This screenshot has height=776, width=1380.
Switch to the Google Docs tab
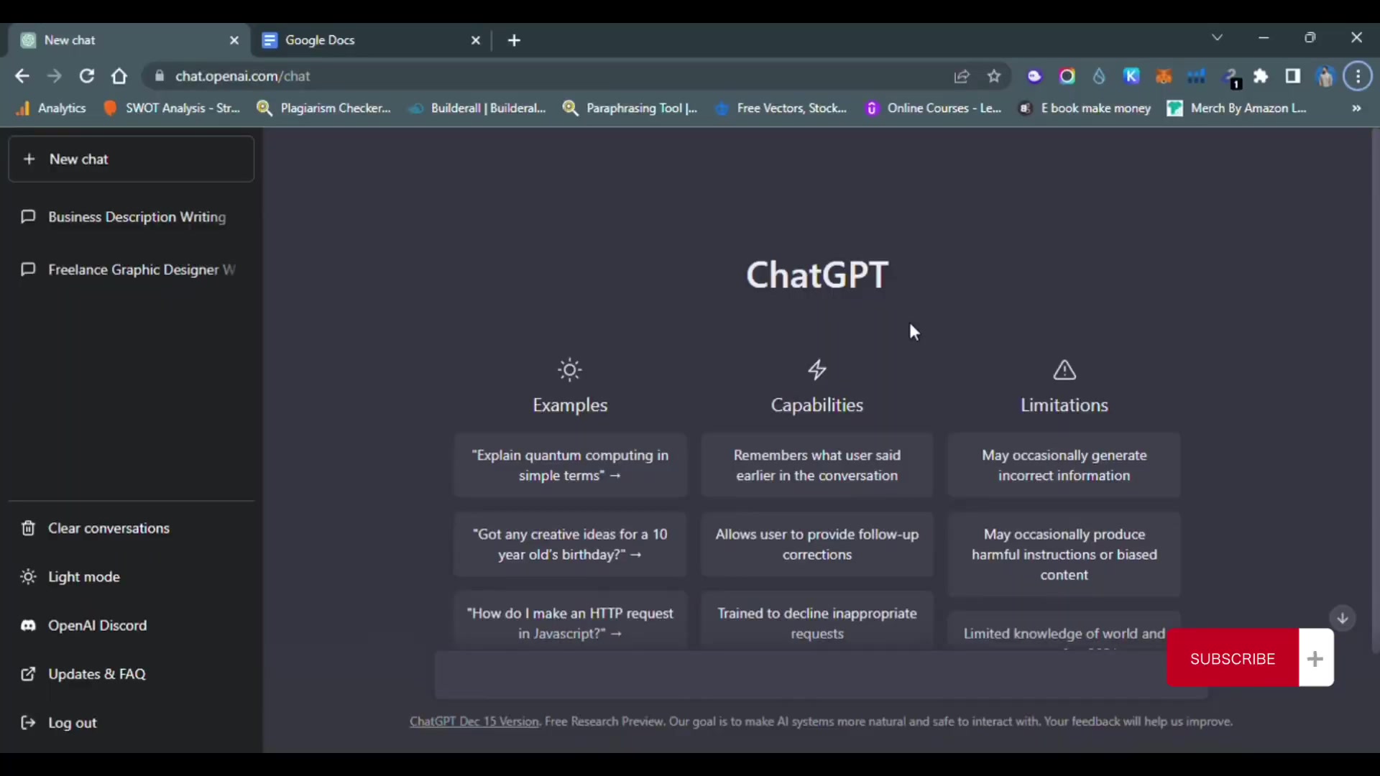[370, 40]
